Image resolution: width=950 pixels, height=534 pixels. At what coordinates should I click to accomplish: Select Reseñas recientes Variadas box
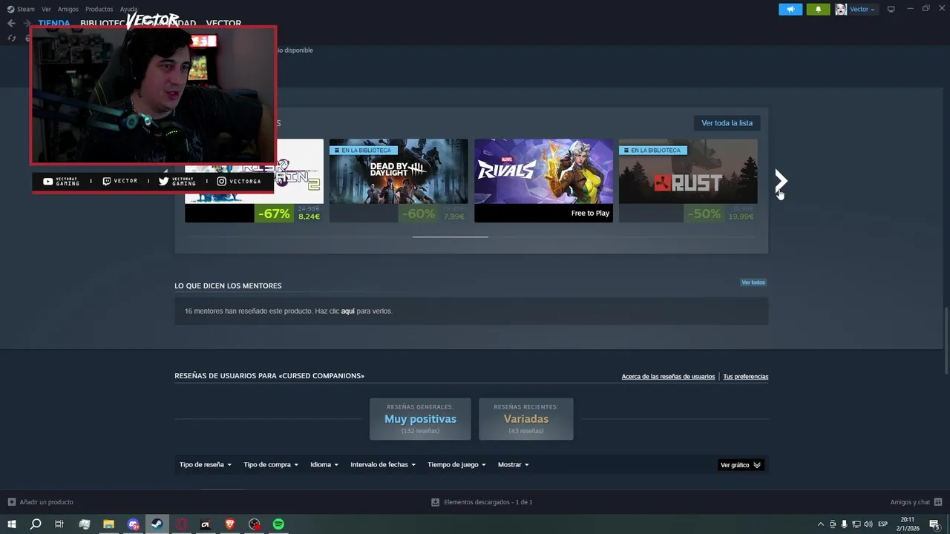526,419
